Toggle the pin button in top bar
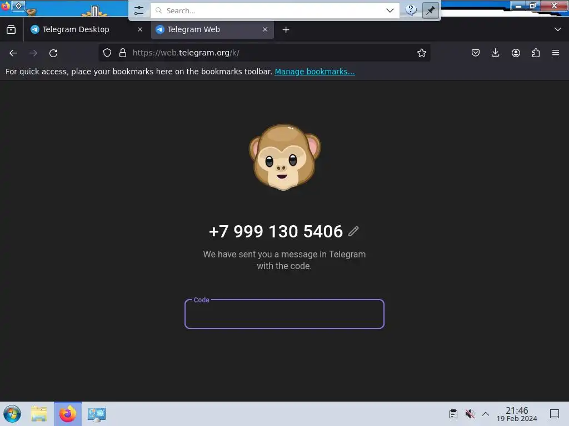This screenshot has height=426, width=569. tap(431, 11)
